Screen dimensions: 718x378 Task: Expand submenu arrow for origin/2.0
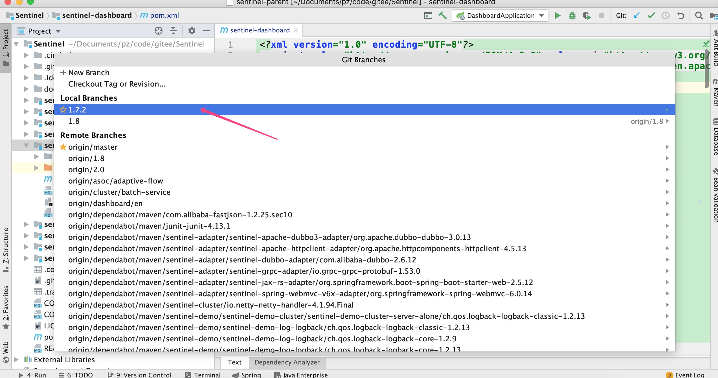667,169
